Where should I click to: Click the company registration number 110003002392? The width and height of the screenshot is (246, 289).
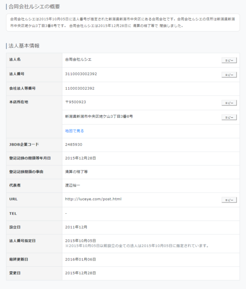[80, 89]
